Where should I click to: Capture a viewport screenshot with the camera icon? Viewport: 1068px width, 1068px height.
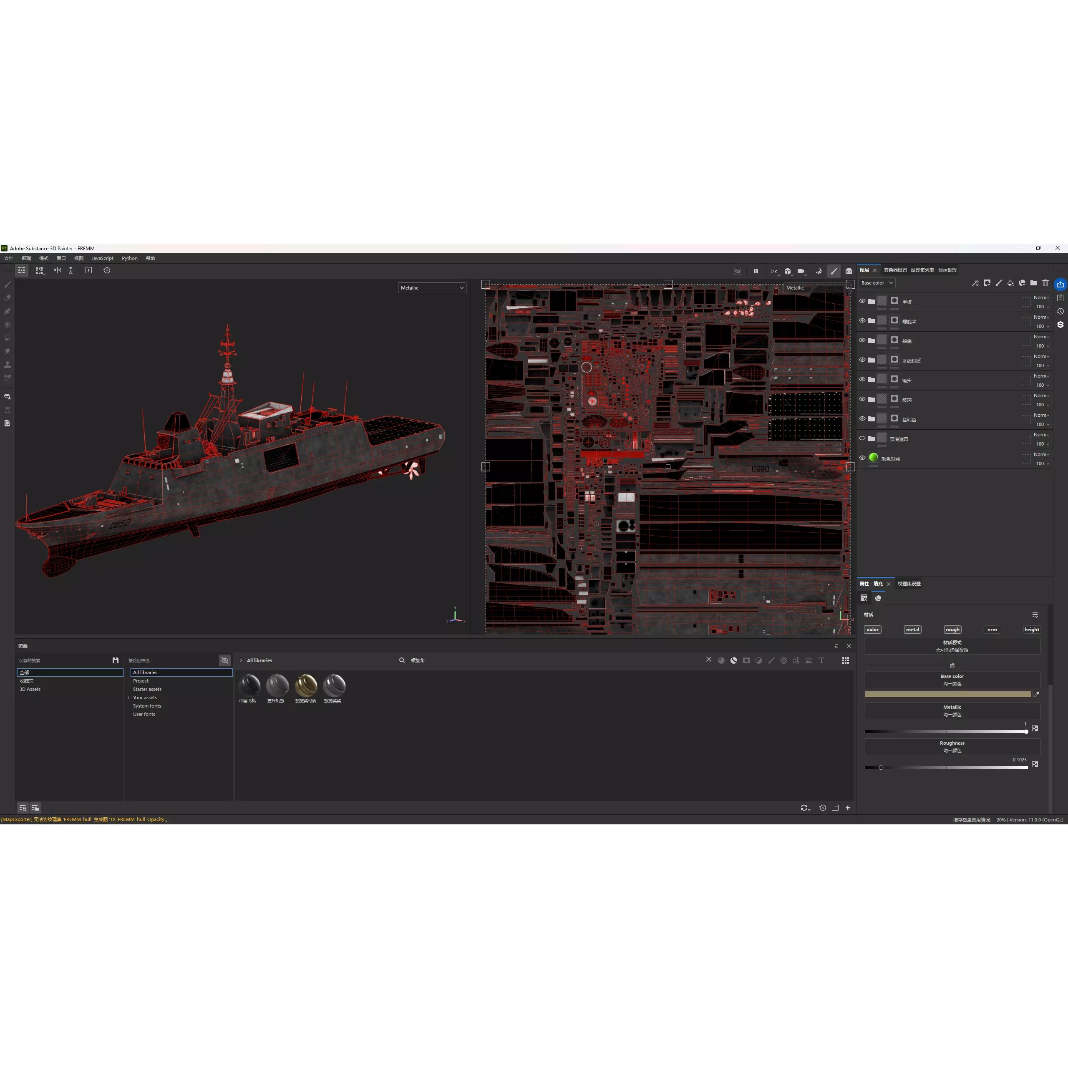click(850, 271)
